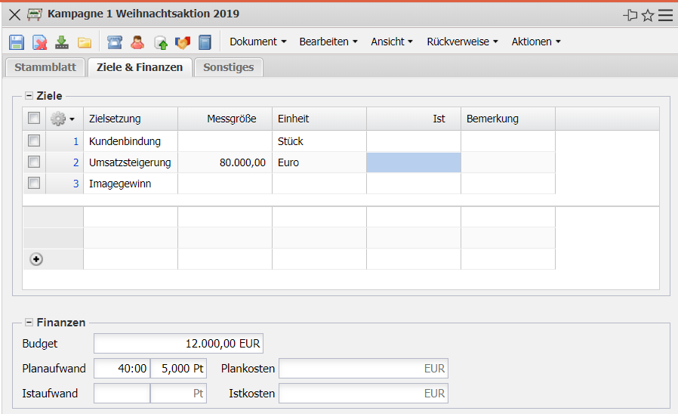
Task: Click the telephone icon in toolbar
Action: coord(114,42)
